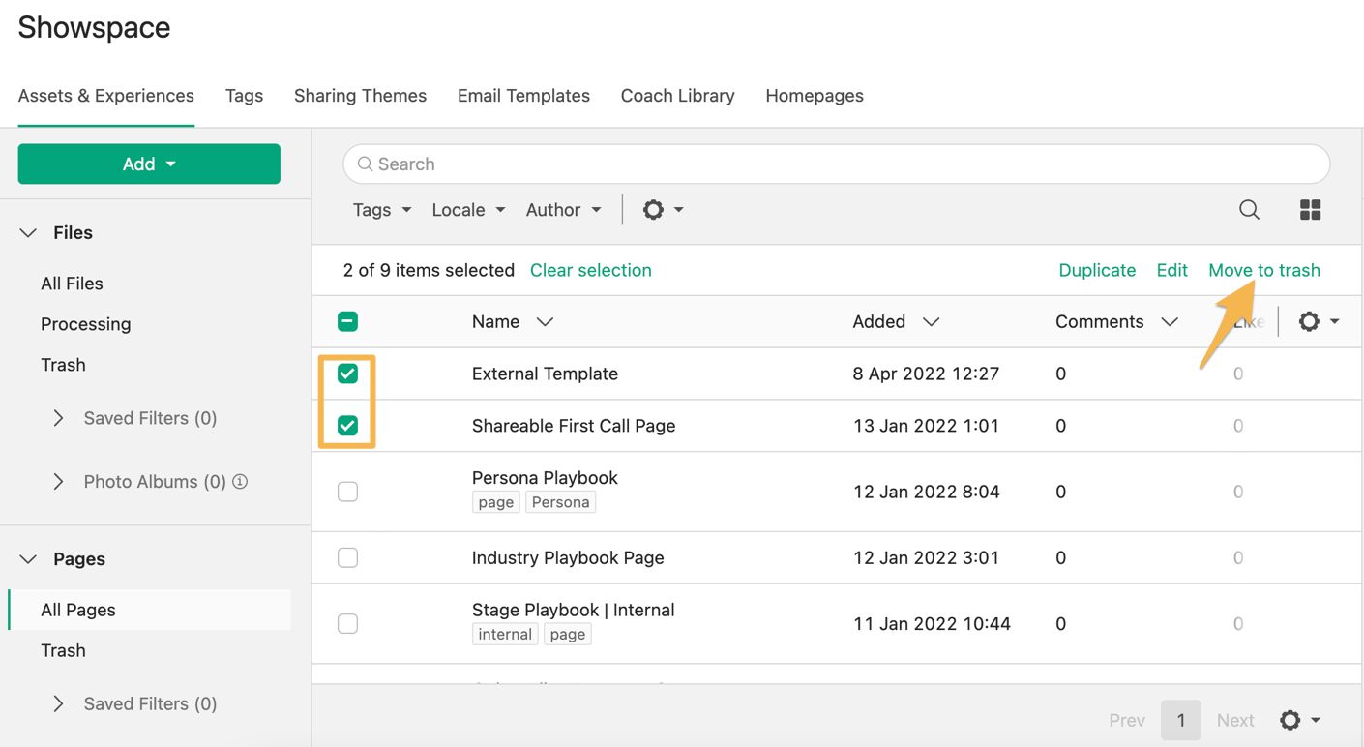
Task: Click the Edit action
Action: click(x=1171, y=270)
